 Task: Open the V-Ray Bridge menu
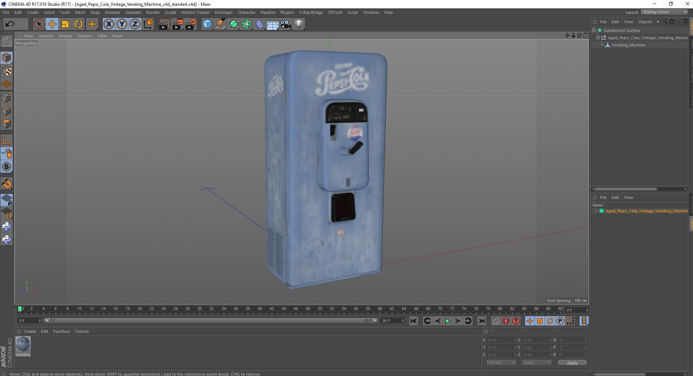coord(311,12)
